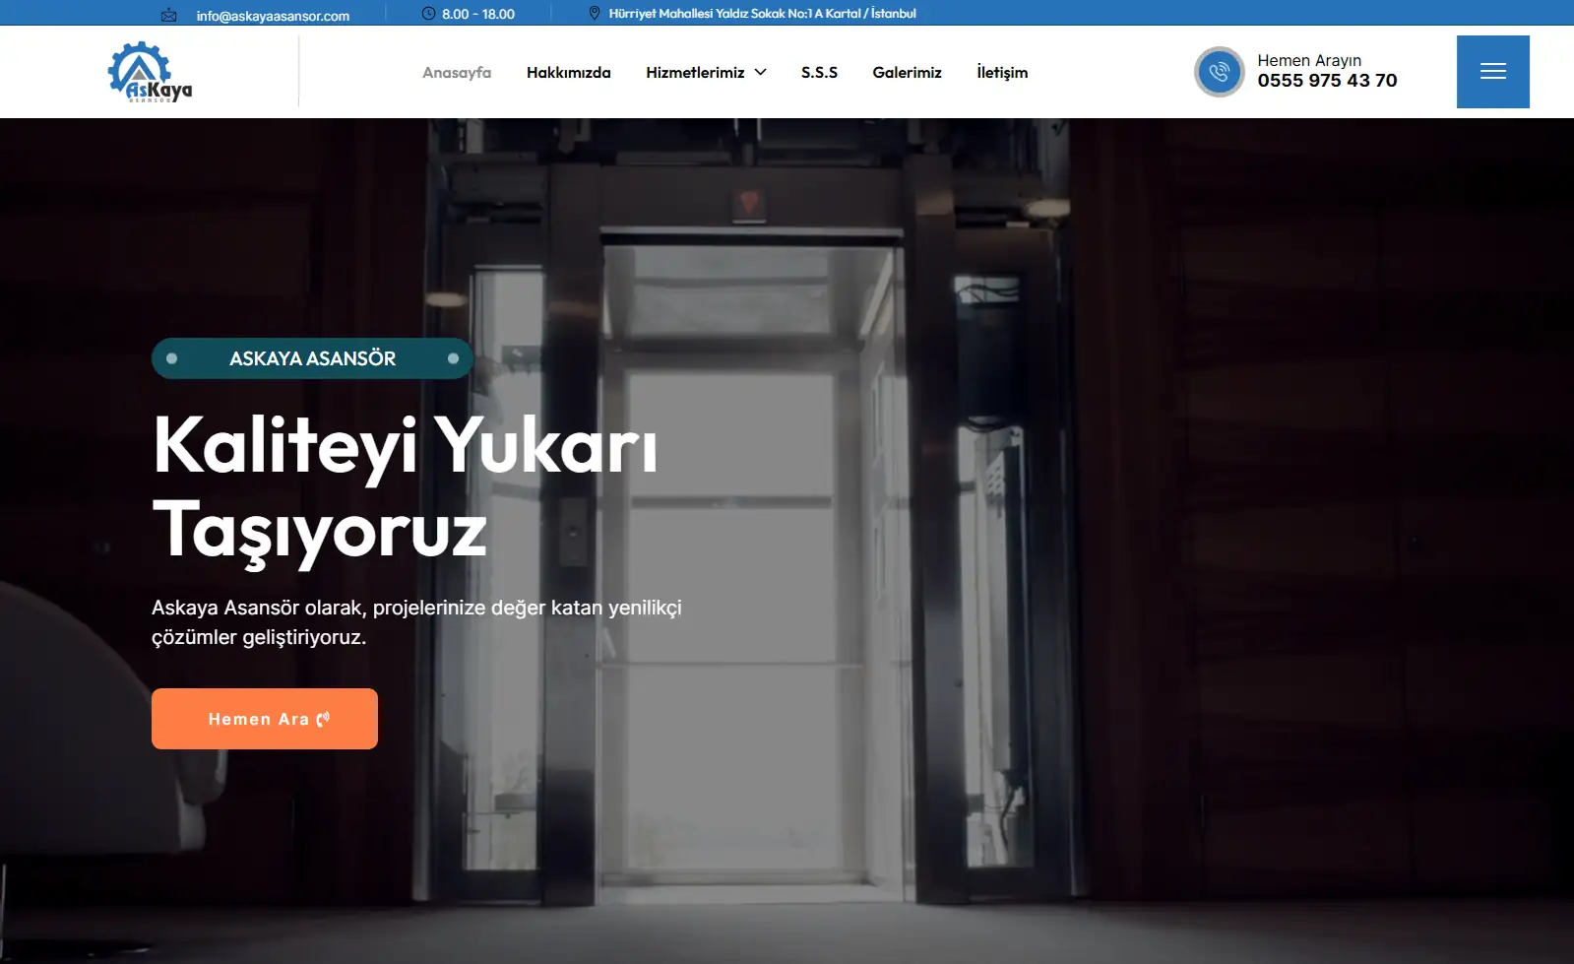Open the Hakkımızda page
The height and width of the screenshot is (964, 1574).
[569, 73]
